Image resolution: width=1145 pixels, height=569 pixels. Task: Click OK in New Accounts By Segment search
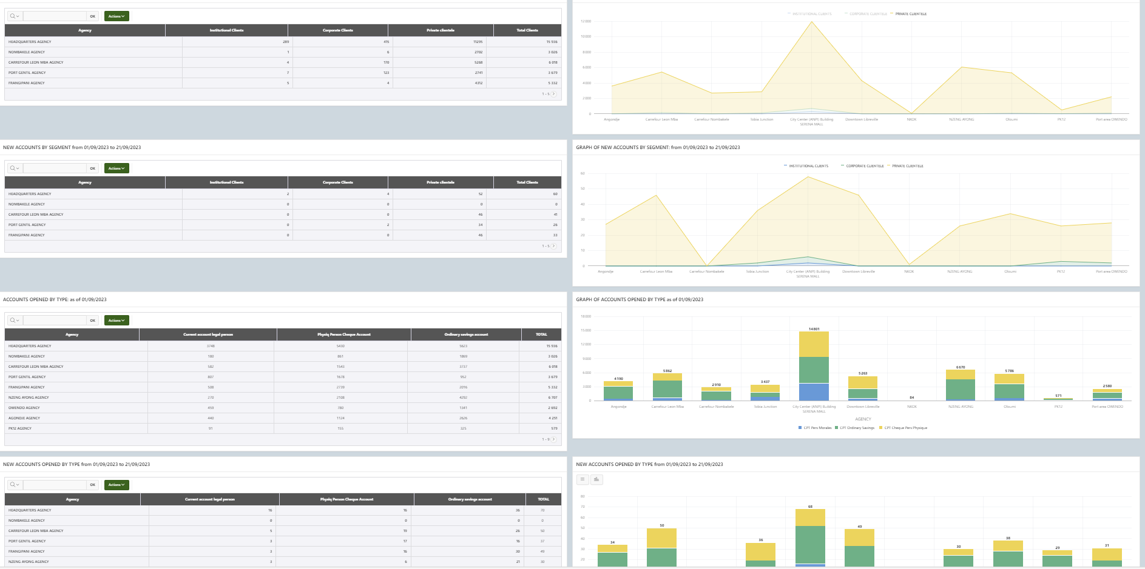coord(93,168)
